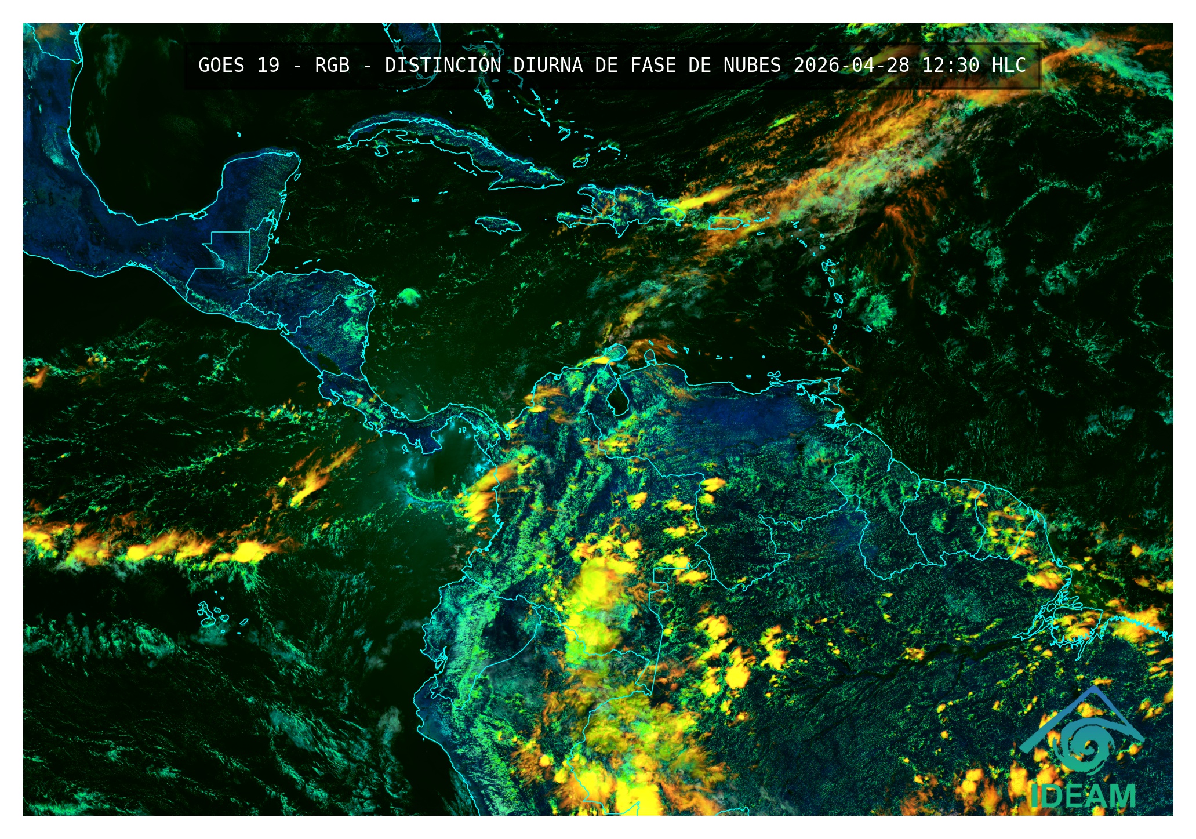Click the 12:30 HLC time label
1196x839 pixels.
tap(973, 66)
